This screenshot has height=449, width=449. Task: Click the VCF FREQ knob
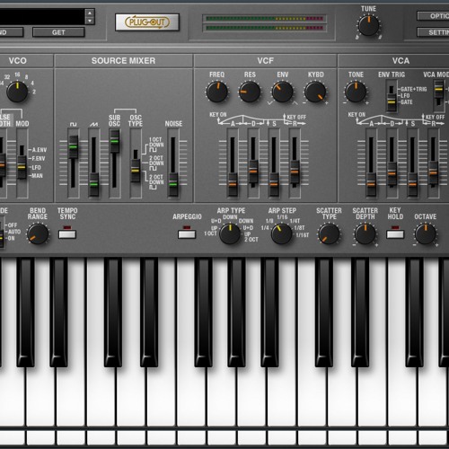(x=217, y=92)
